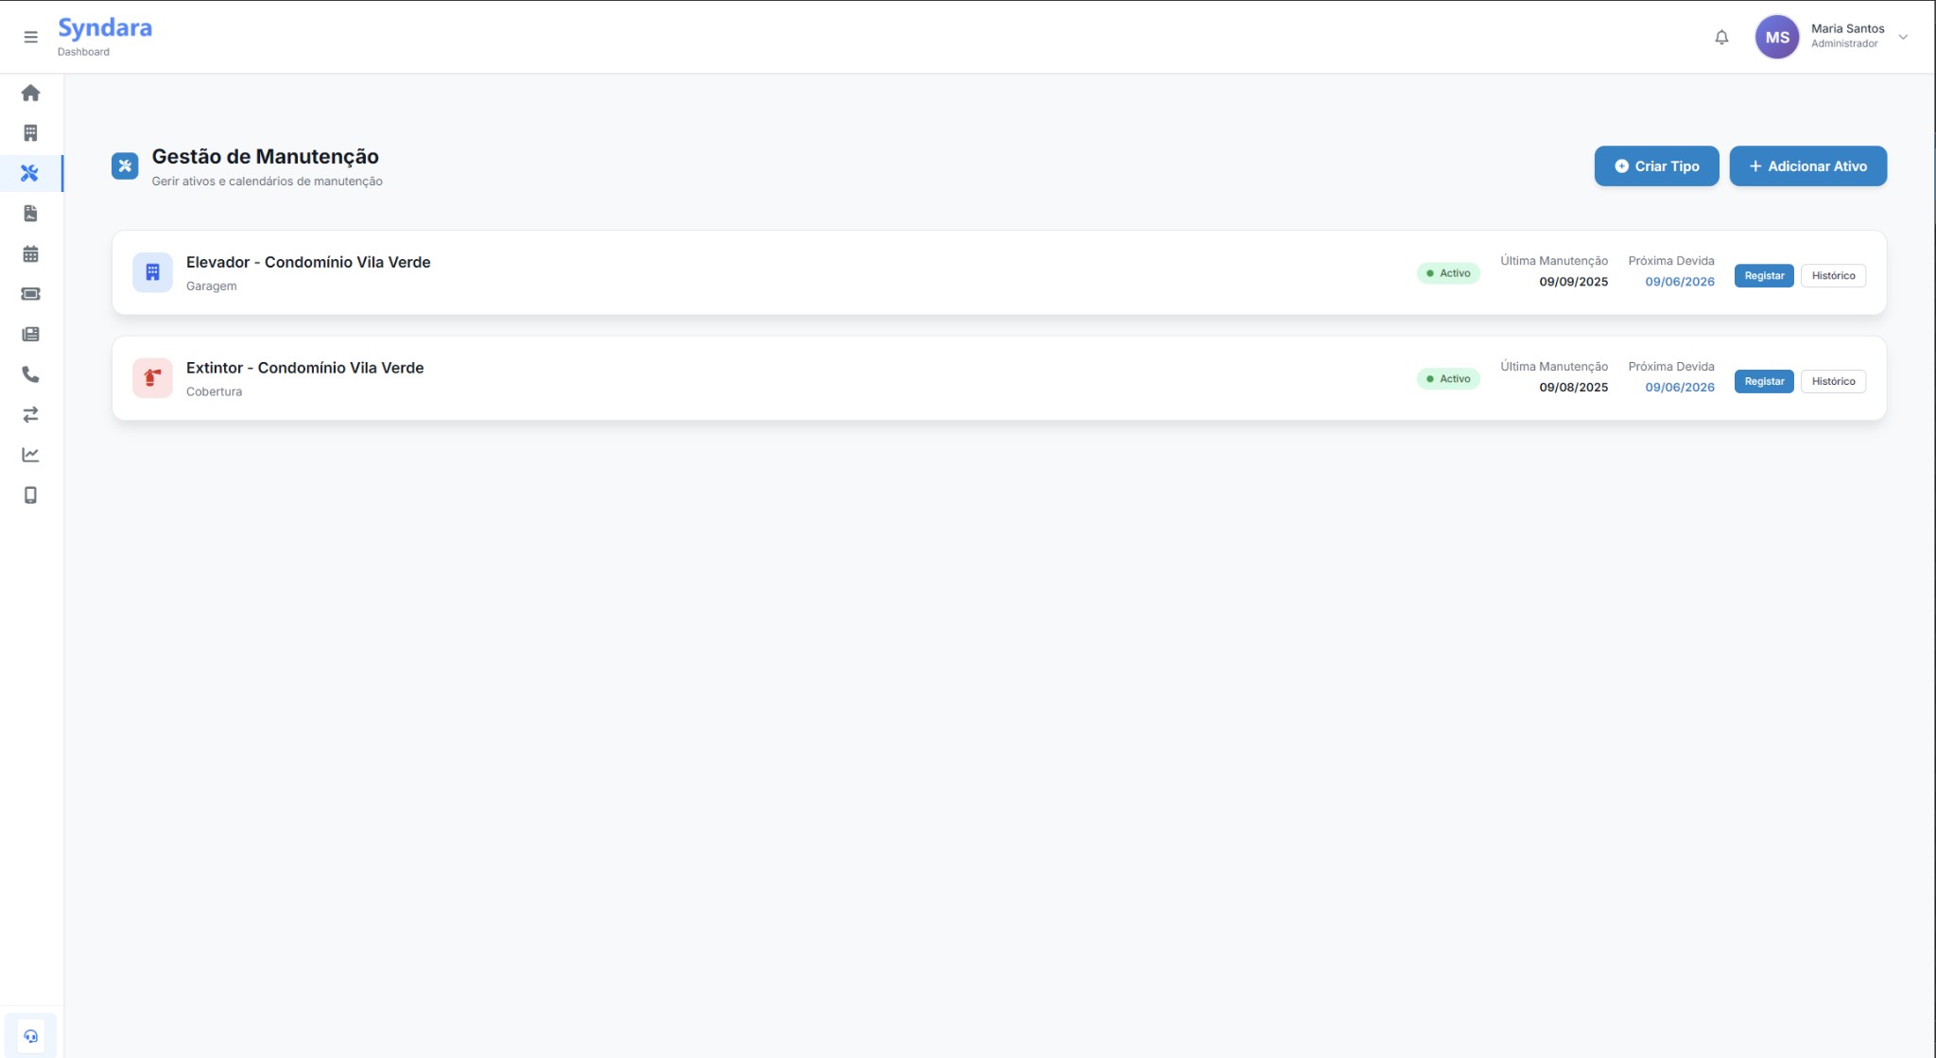Screen dimensions: 1936x1058
Task: Click the Syndara logo
Action: click(105, 27)
